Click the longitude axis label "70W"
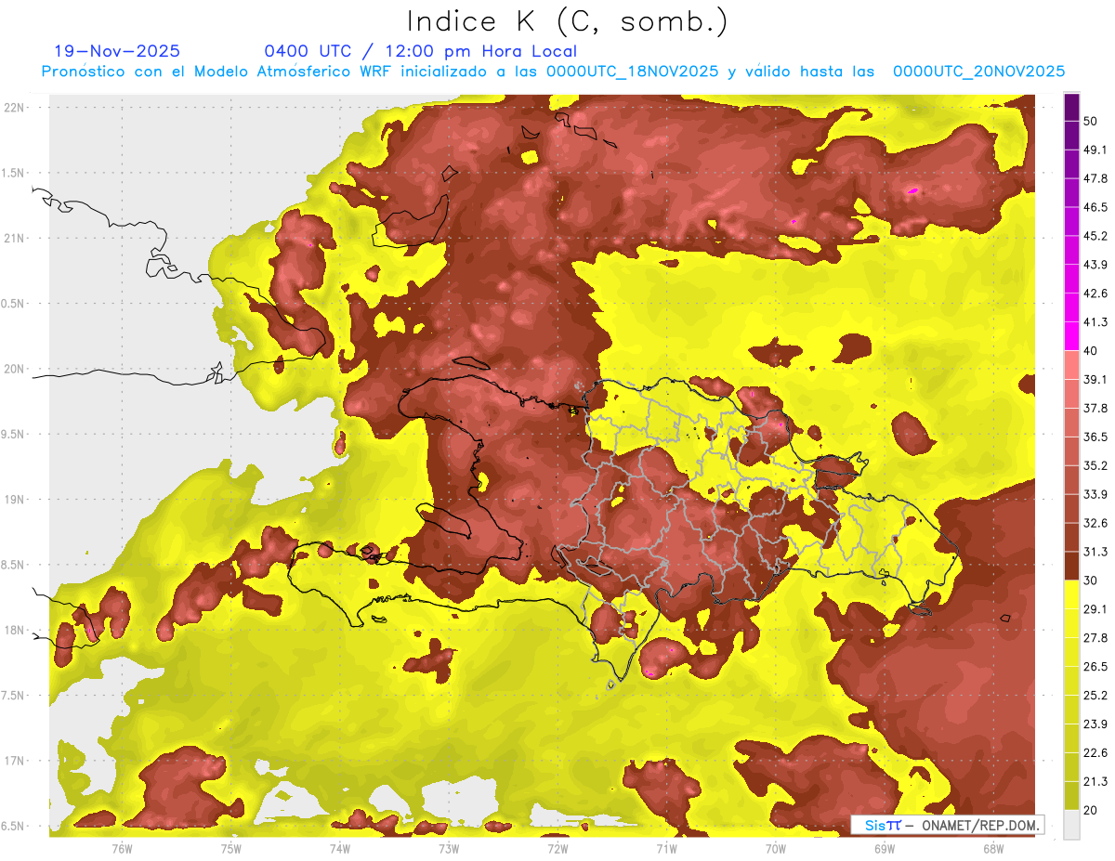Viewport: 1115px width, 861px height. (775, 848)
